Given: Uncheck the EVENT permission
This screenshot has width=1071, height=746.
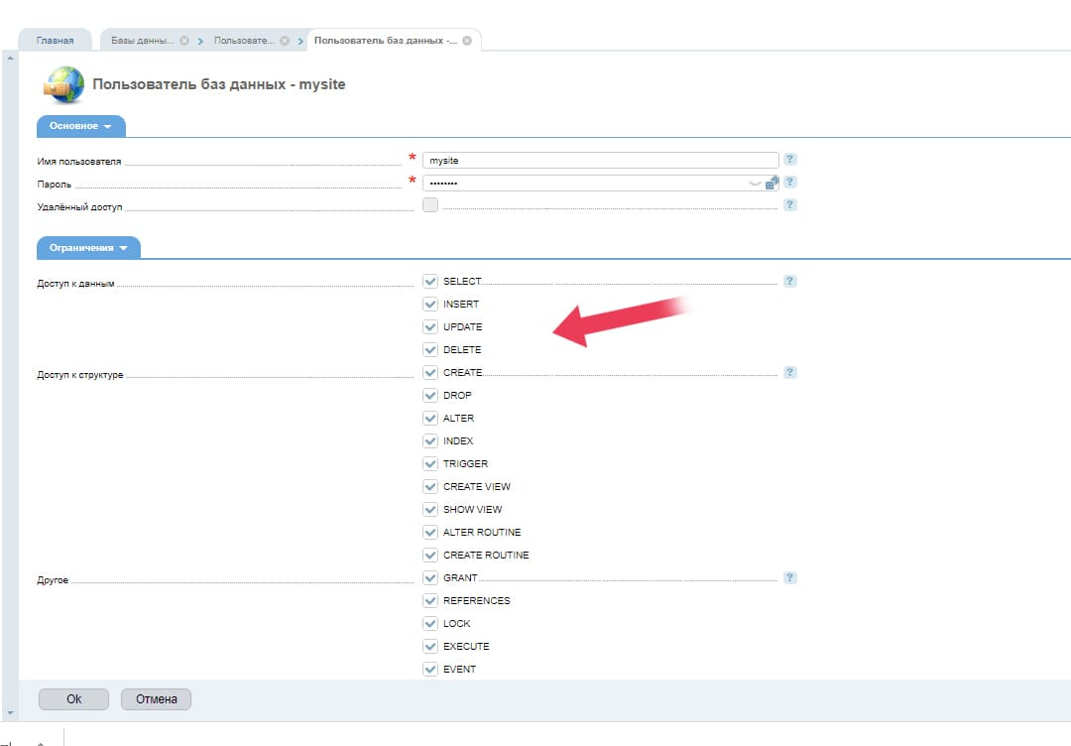Looking at the screenshot, I should [x=430, y=669].
